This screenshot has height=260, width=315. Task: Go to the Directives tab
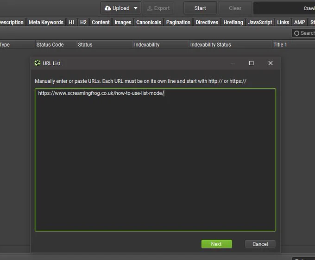(x=207, y=22)
